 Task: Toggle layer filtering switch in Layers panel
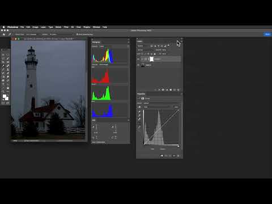[169, 45]
